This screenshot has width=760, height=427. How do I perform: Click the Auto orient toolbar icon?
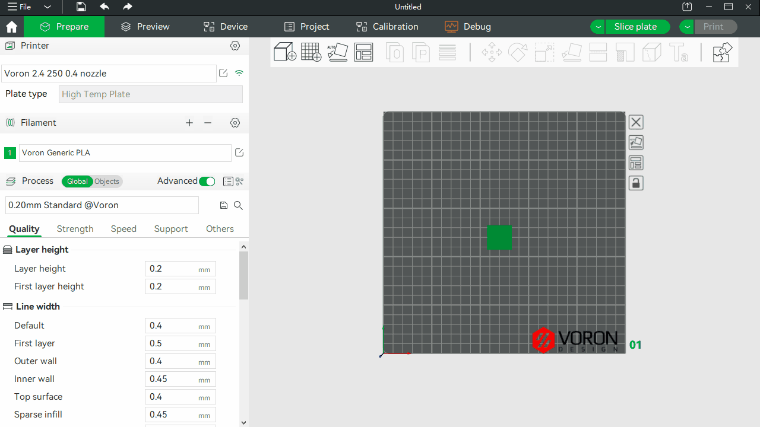(x=337, y=52)
